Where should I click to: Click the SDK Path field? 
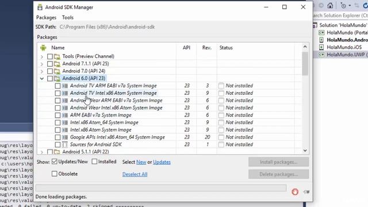point(108,27)
